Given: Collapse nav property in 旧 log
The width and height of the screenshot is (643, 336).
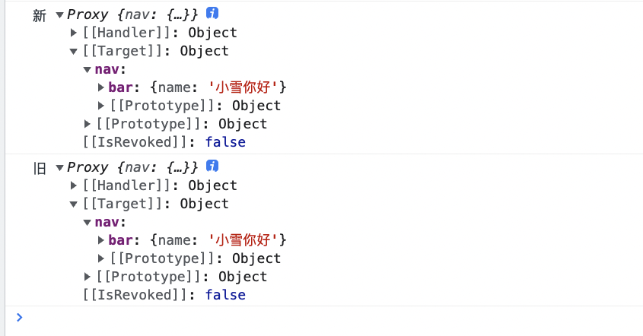Looking at the screenshot, I should (87, 223).
